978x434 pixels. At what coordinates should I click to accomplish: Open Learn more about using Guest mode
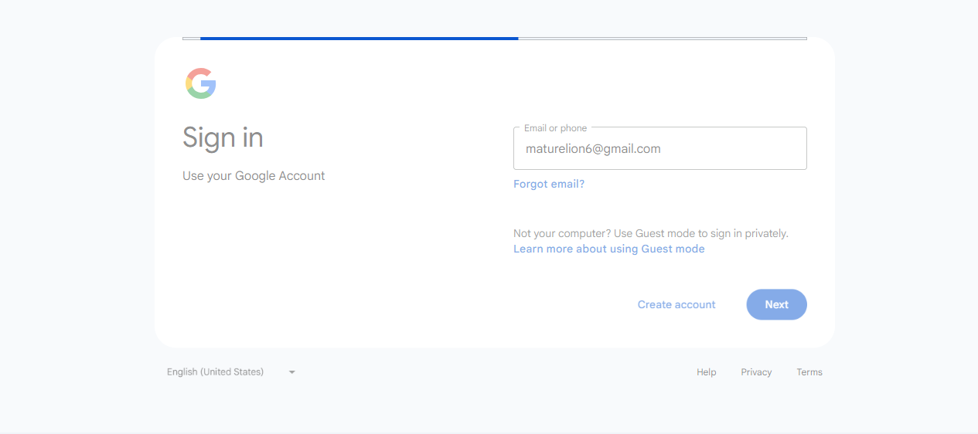(609, 249)
